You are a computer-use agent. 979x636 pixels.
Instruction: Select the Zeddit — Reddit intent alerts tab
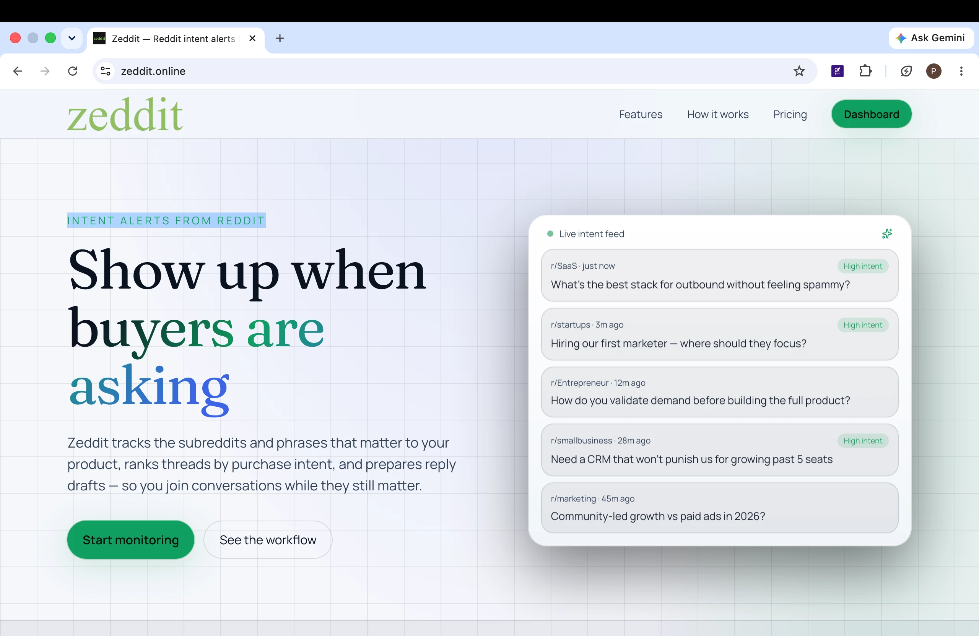click(176, 39)
